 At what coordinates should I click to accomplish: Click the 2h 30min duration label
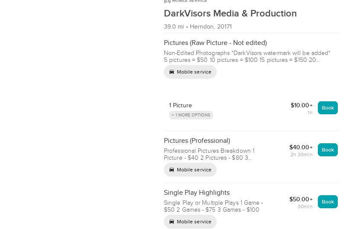pos(301,155)
